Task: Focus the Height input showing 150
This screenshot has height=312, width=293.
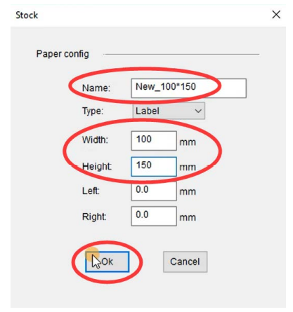Action: [154, 167]
